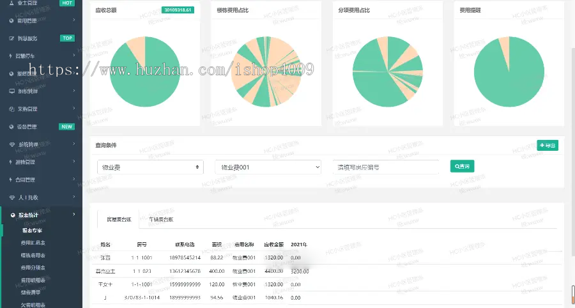Click the 联系电话 column header
This screenshot has height=308, width=575.
[185, 244]
